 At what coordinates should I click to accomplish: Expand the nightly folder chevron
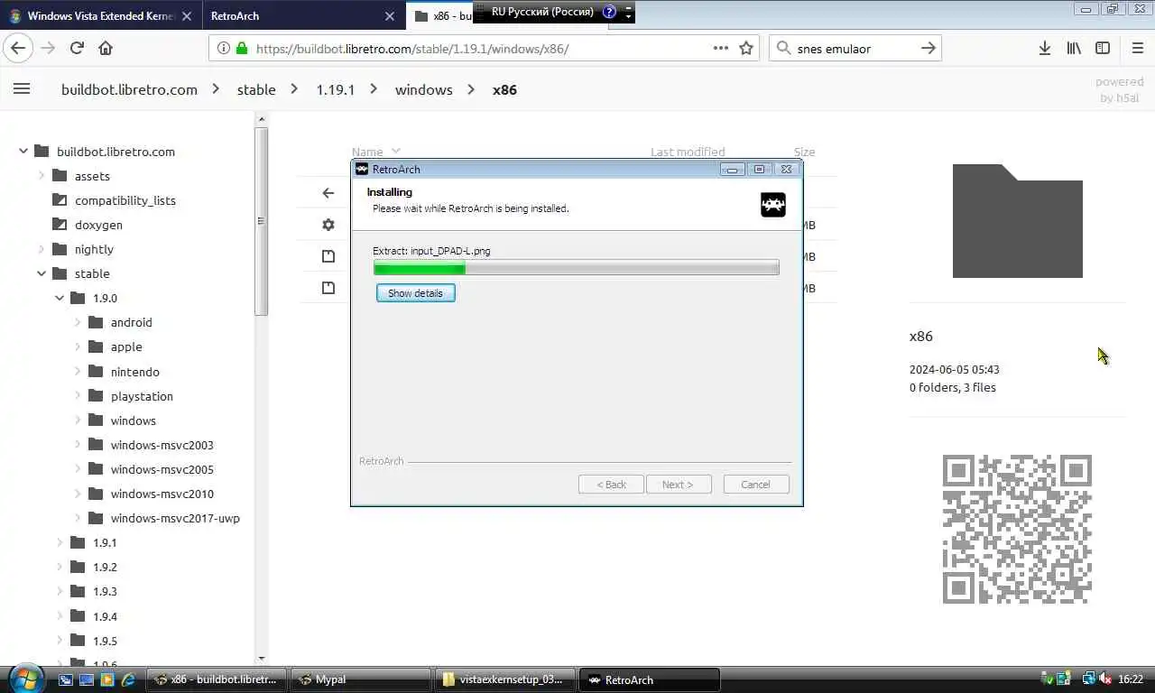42,248
